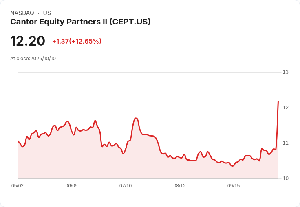Click the At close 2025/10/10 timestamp
Screen dimensions: 300x207
[x=33, y=58]
